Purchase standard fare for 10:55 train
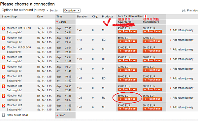Image resolution: width=198 pixels, height=121 pixels. (x=152, y=89)
